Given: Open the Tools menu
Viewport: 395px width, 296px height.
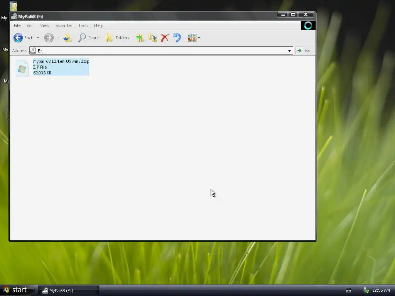Looking at the screenshot, I should click(83, 25).
